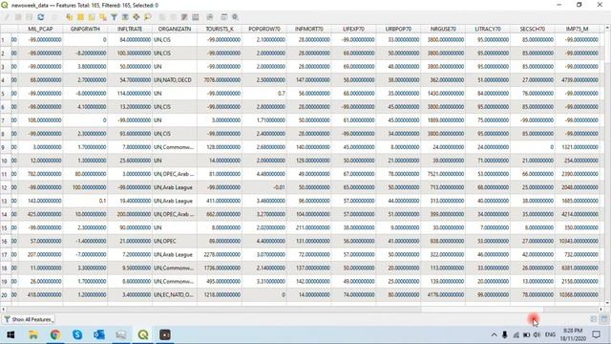Open File Explorer from the taskbar
The width and height of the screenshot is (611, 344).
click(x=33, y=334)
